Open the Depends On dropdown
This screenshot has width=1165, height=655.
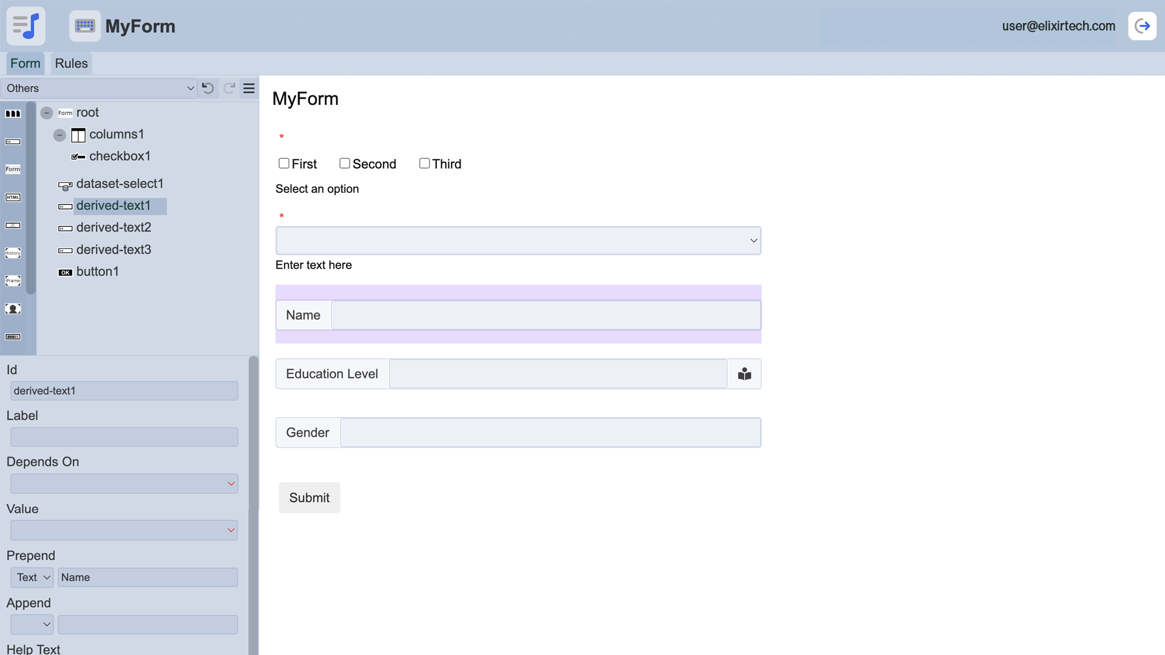[124, 484]
